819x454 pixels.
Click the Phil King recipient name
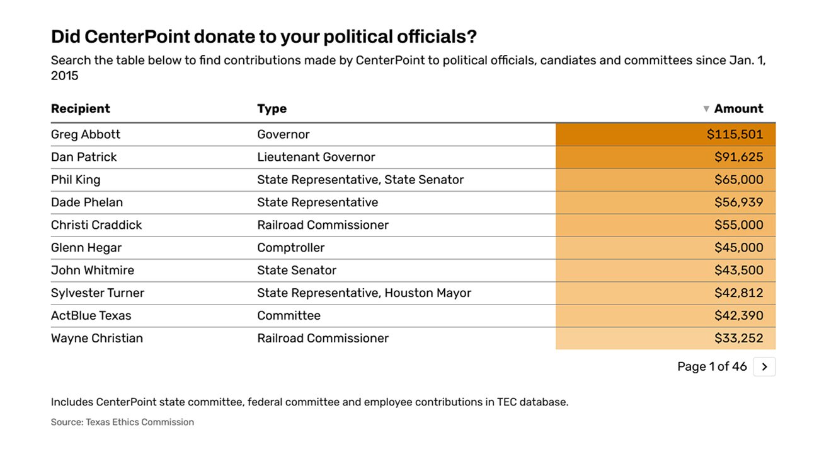point(76,180)
